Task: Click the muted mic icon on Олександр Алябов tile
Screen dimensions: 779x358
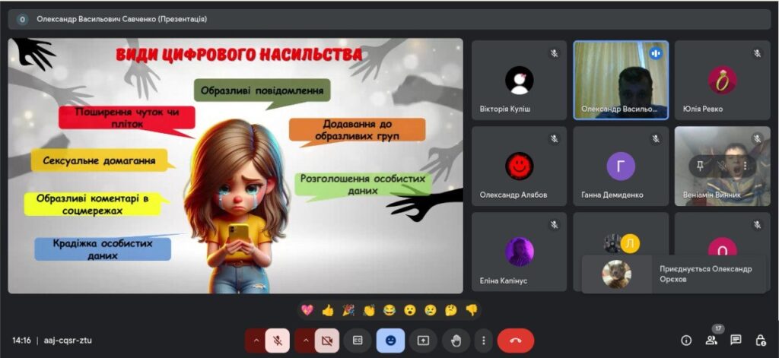Action: click(x=554, y=139)
